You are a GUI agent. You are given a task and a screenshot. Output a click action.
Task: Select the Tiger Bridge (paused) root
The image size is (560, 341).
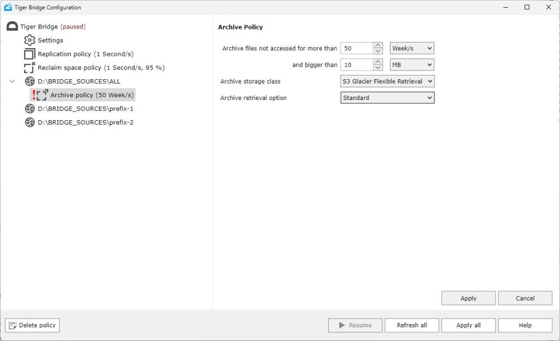(x=53, y=26)
